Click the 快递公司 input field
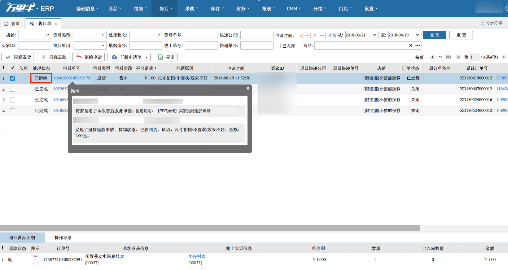508x270 pixels. tap(257, 35)
